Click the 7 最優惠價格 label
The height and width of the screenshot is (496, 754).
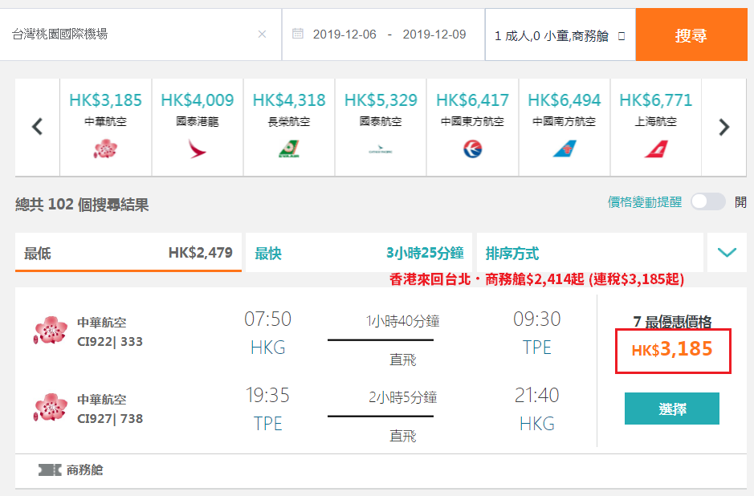coord(672,322)
